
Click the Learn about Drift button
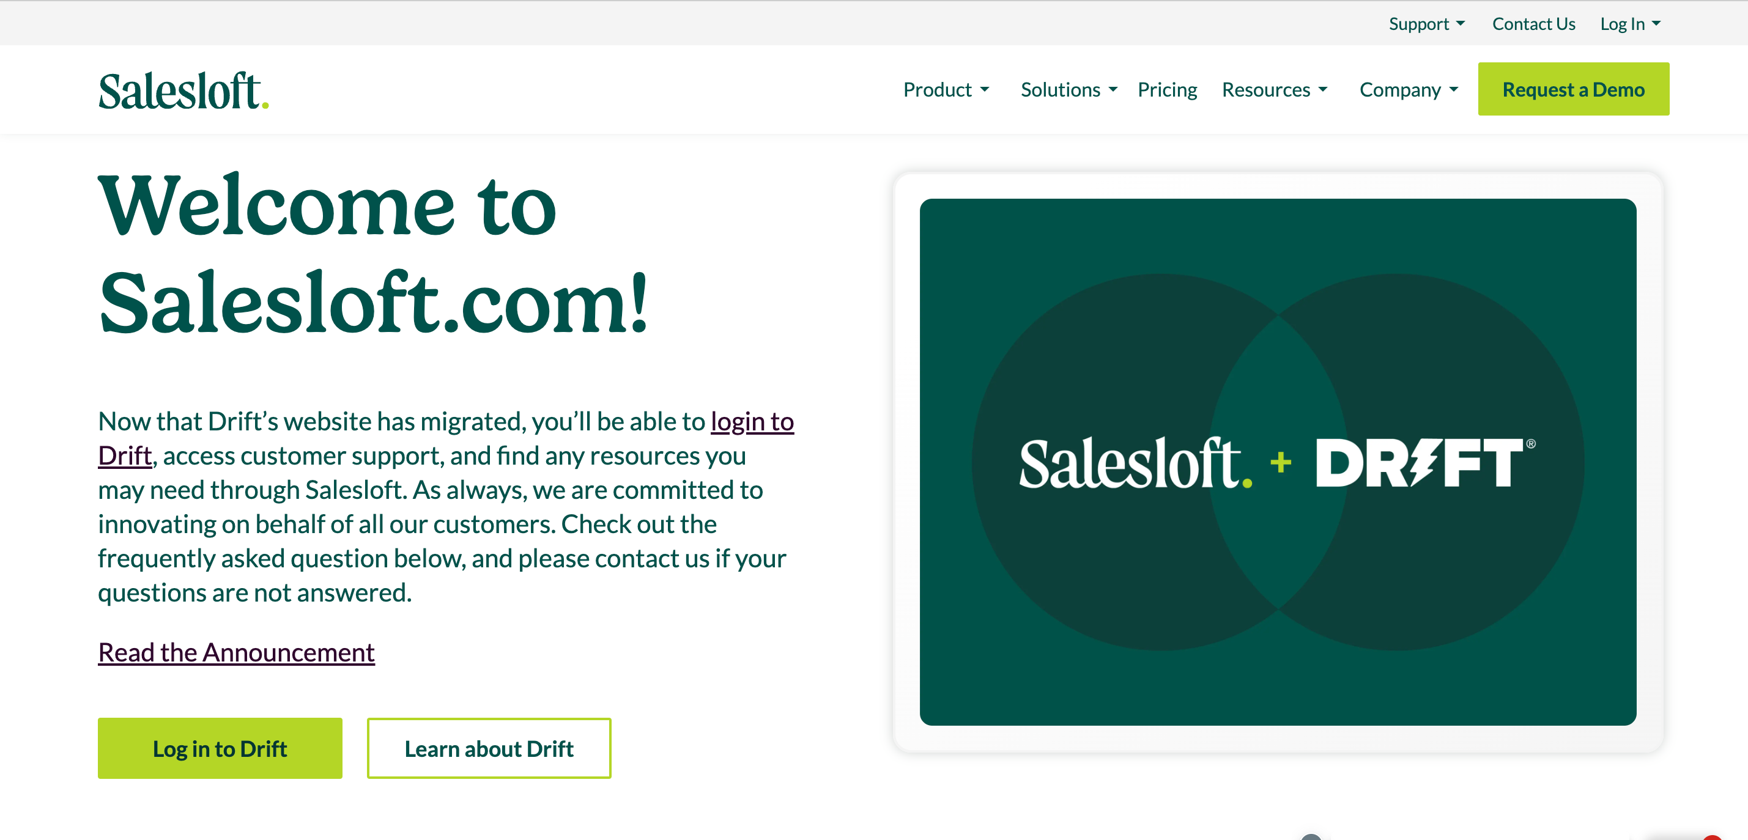point(489,748)
